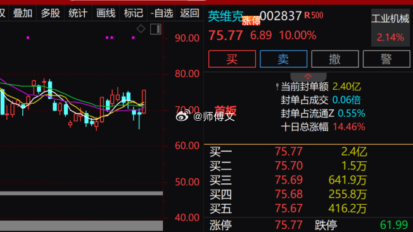Click the 封单占流通Z 0.55% row
This screenshot has width=413, height=232.
pyautogui.click(x=323, y=113)
